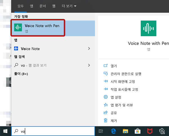169x136 pixels.
Task: Select 공유 action text
Action: click(114, 113)
